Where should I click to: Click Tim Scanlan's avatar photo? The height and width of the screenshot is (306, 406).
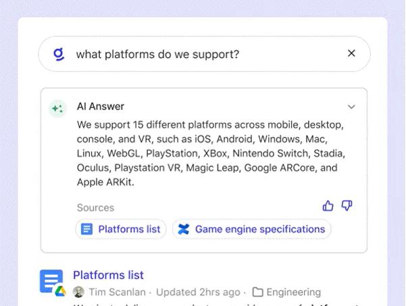tap(78, 292)
